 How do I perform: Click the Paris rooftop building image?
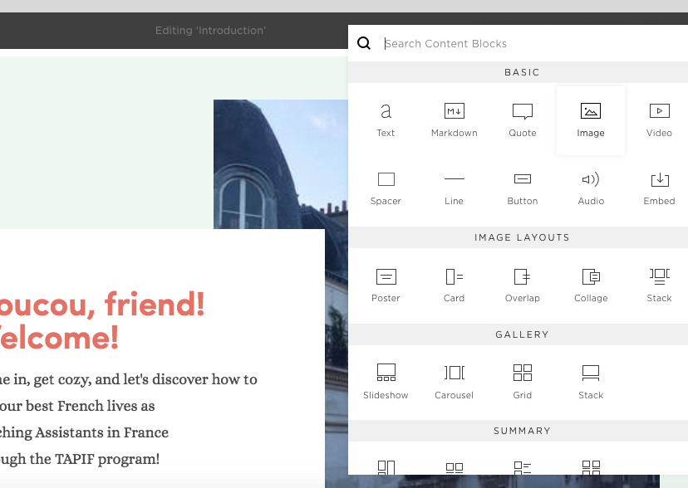tap(281, 164)
